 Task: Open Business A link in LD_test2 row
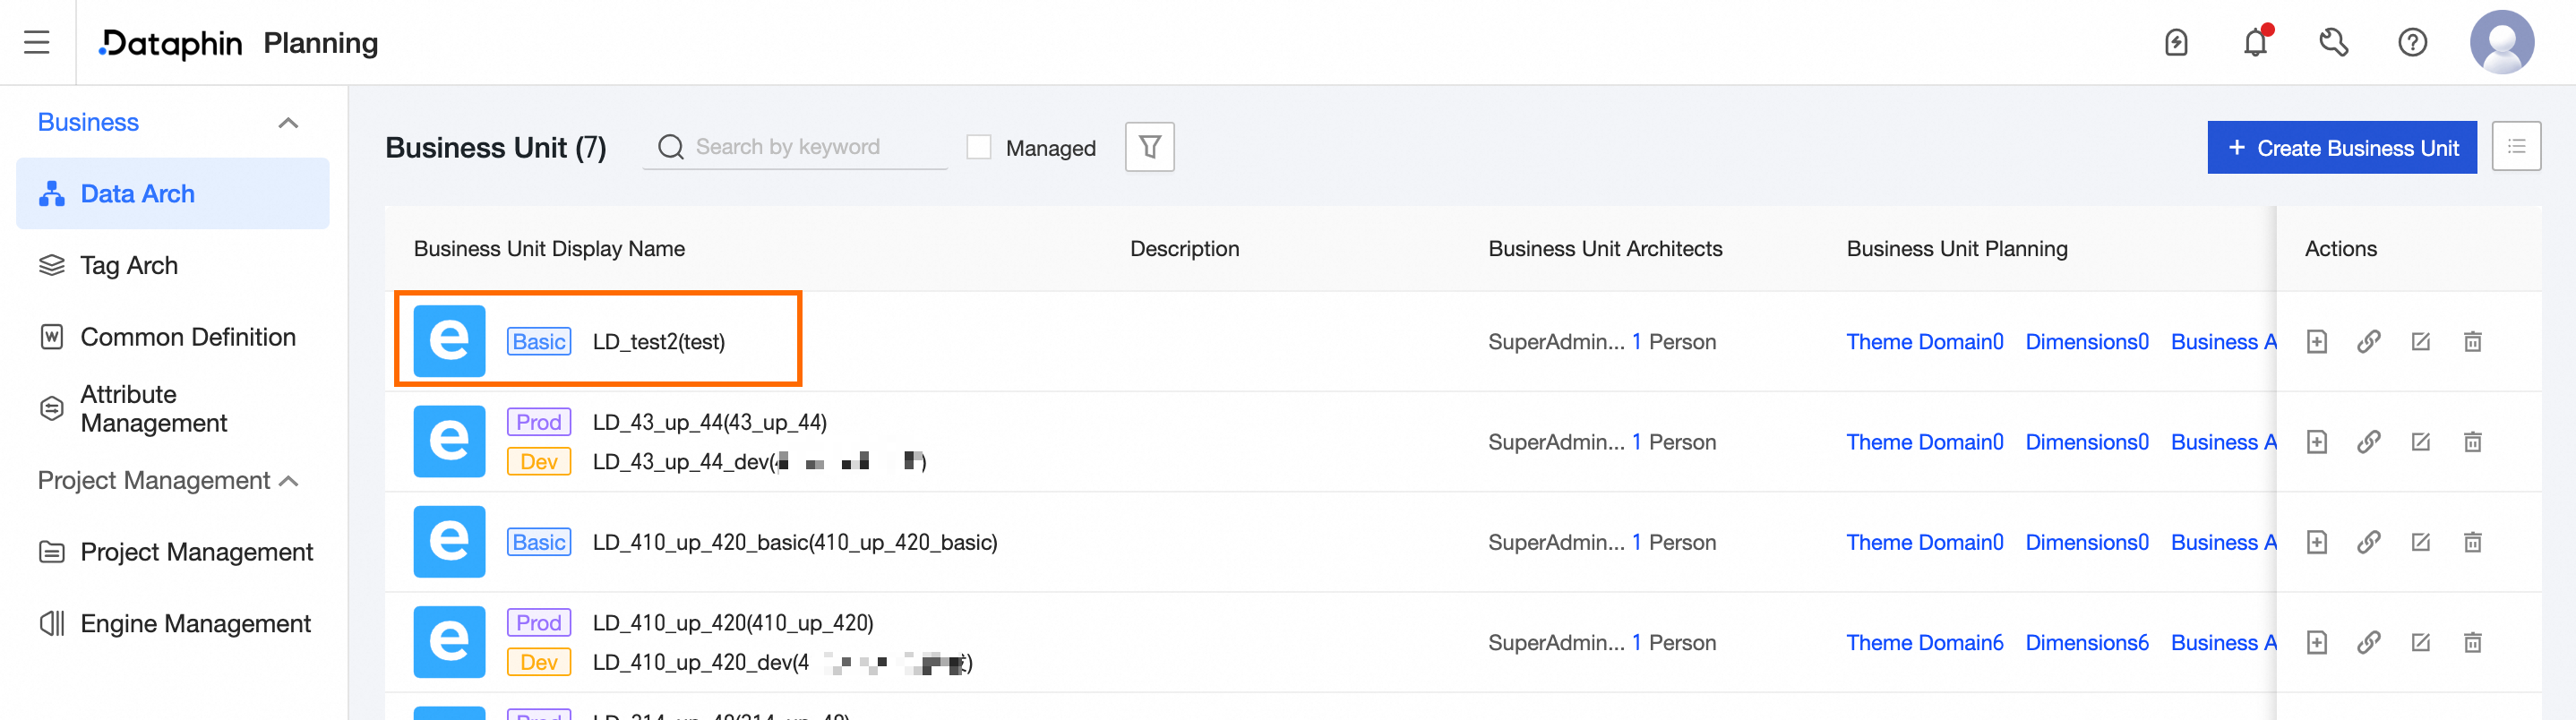pos(2223,342)
